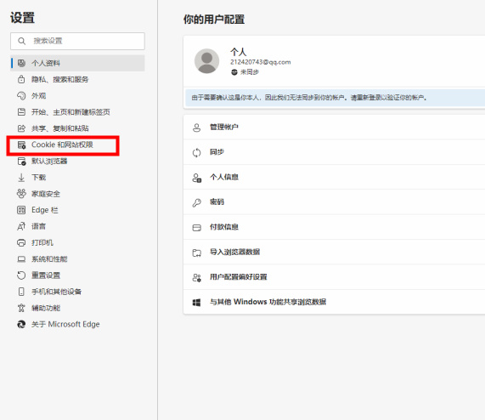Viewport: 485px width, 420px height.
Task: Click the accessibility icon beside 辅助功能
Action: tap(21, 308)
